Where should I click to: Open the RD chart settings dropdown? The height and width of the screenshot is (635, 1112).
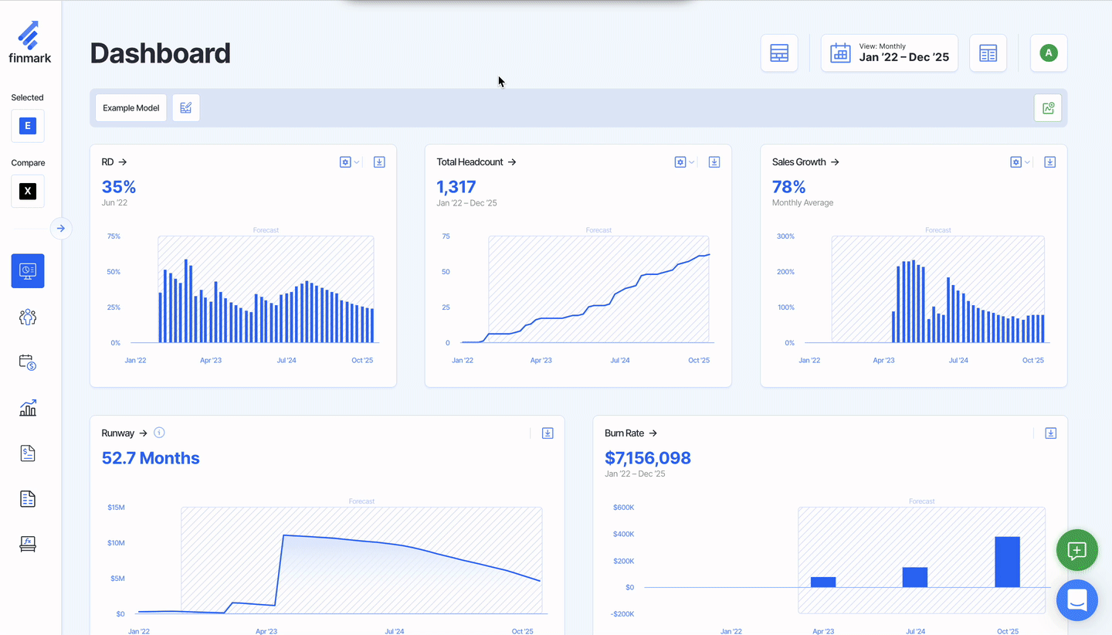click(x=349, y=162)
